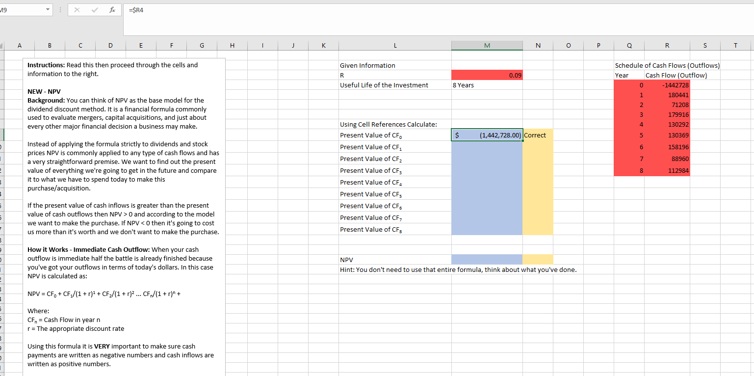The width and height of the screenshot is (754, 376).
Task: Select blue answer cell beside Present Value of CF7
Action: [x=487, y=217]
